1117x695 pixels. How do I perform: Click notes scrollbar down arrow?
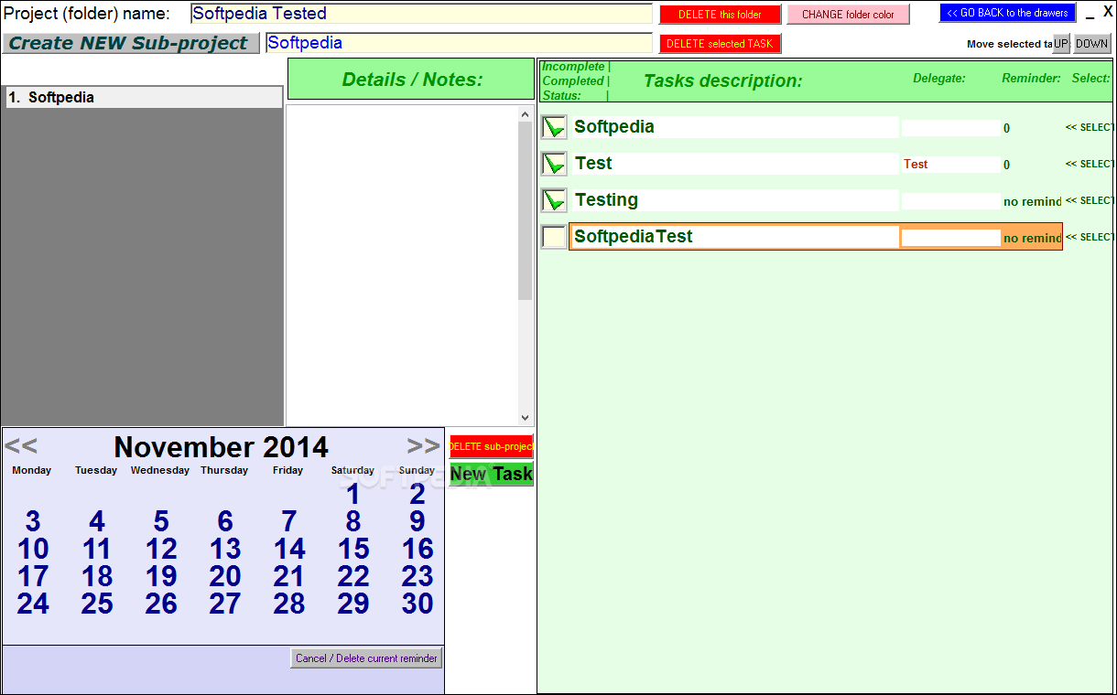click(525, 417)
